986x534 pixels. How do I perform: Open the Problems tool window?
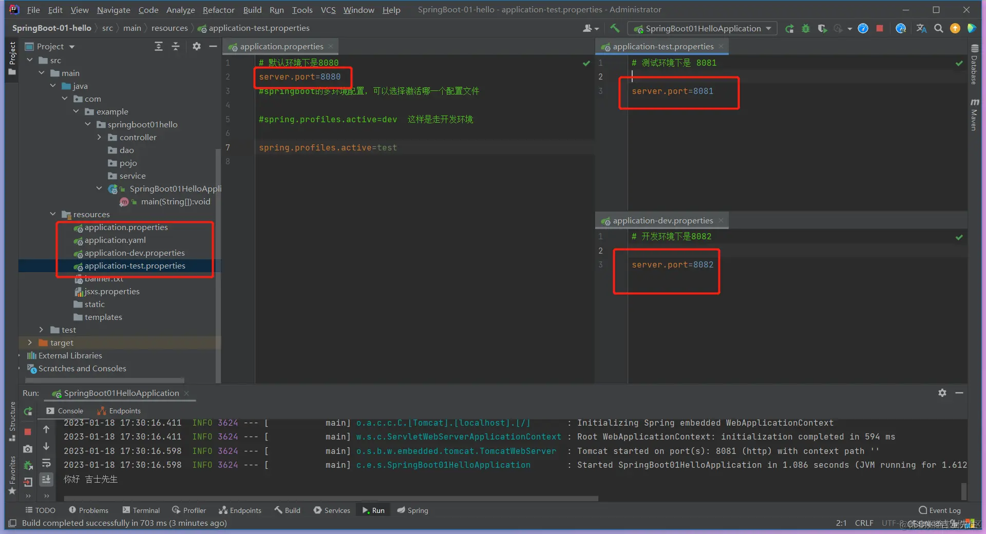[x=88, y=510]
